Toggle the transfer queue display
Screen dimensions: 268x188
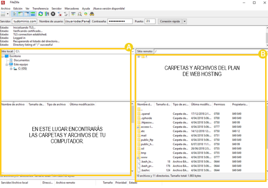click(33, 14)
